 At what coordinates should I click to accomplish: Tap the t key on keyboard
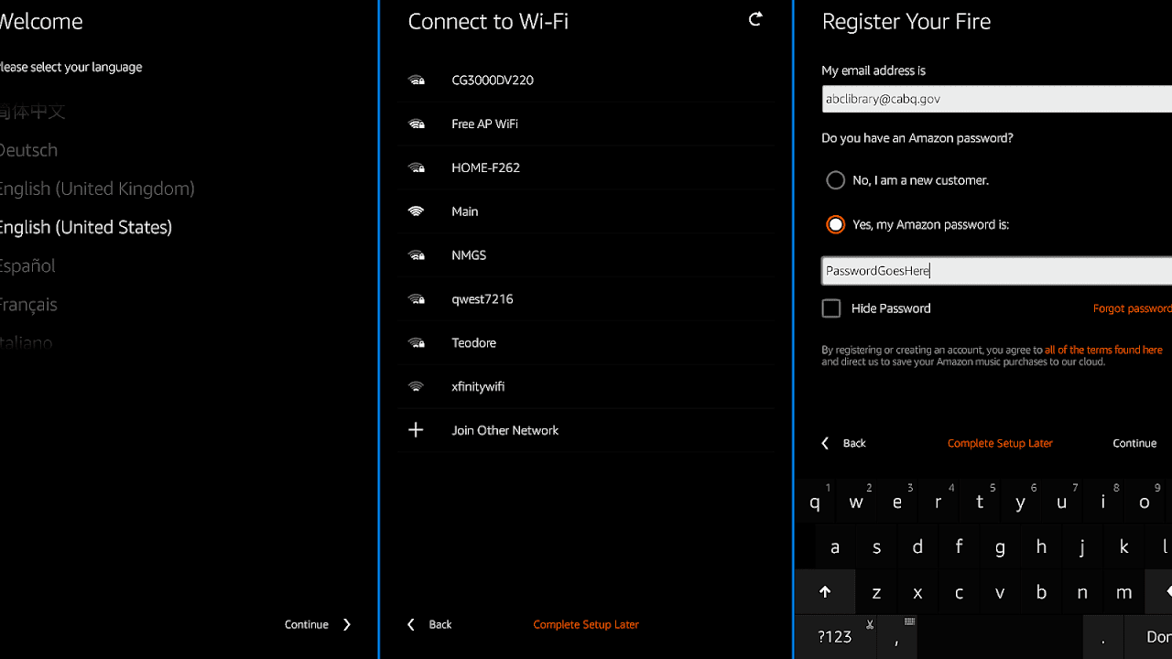point(980,502)
